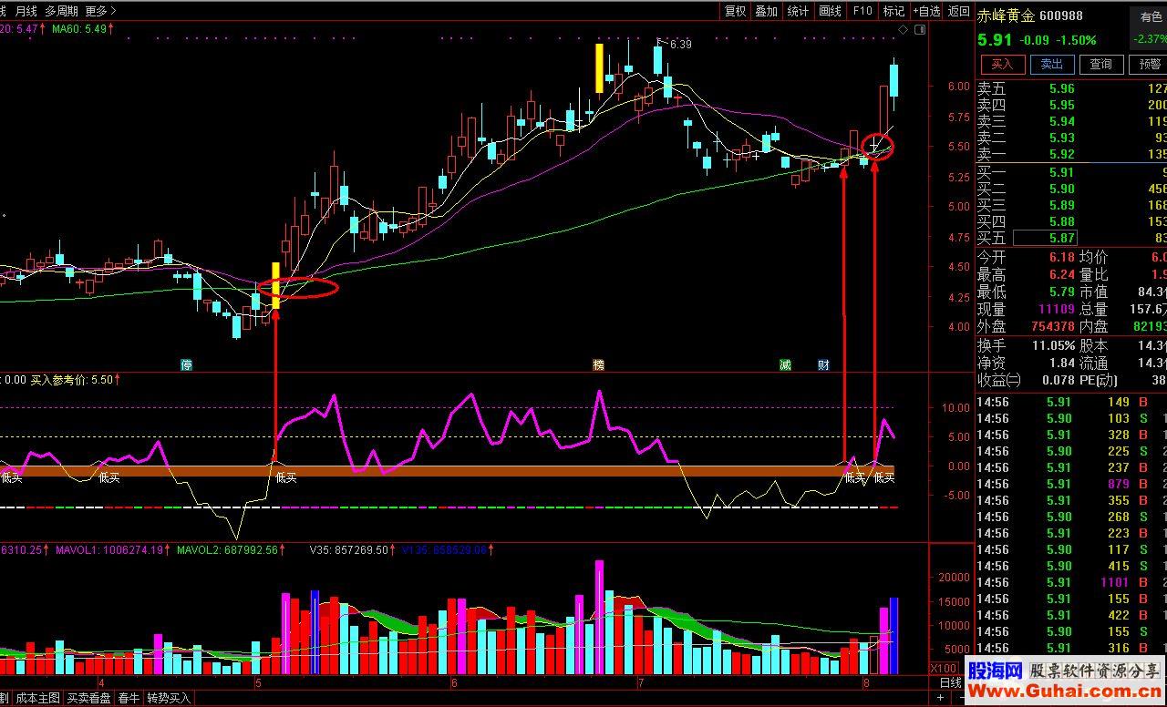Click 预警 alert button
This screenshot has height=707, width=1167.
pyautogui.click(x=1149, y=64)
